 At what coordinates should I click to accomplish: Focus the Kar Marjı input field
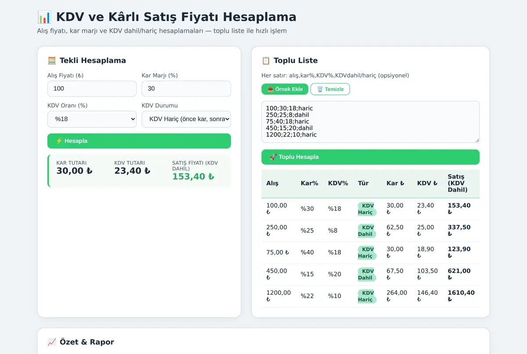(186, 89)
